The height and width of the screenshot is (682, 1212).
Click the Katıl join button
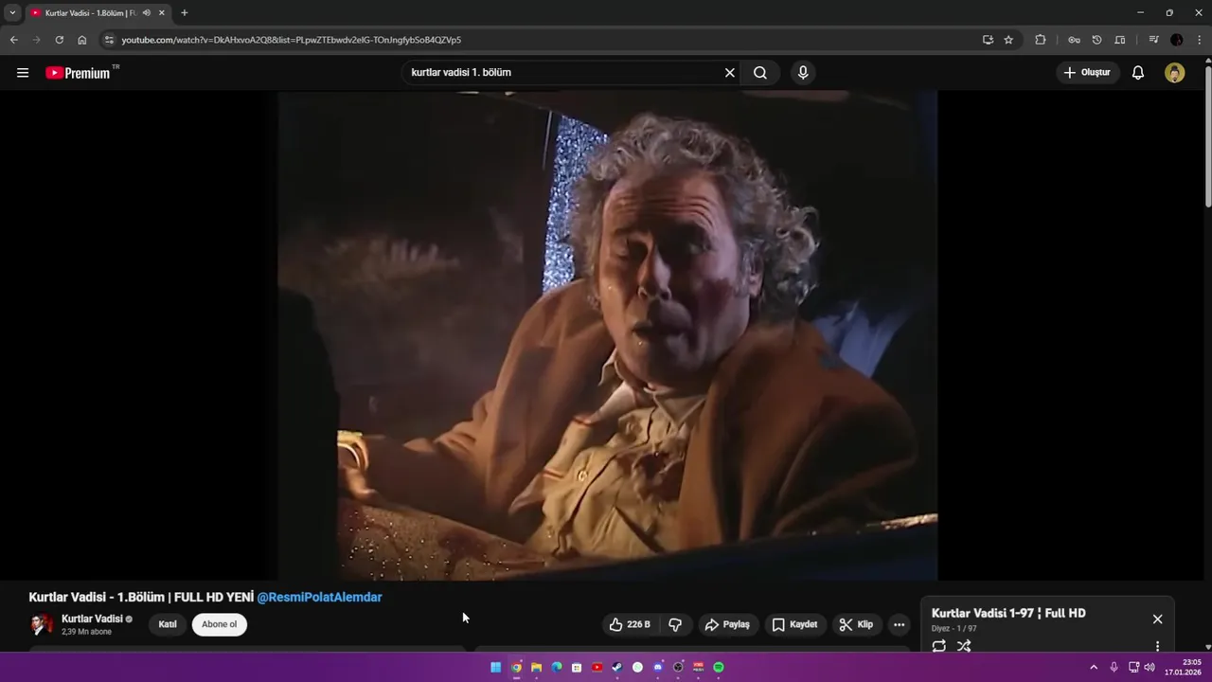point(168,624)
